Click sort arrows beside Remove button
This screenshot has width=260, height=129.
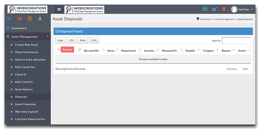pos(79,50)
